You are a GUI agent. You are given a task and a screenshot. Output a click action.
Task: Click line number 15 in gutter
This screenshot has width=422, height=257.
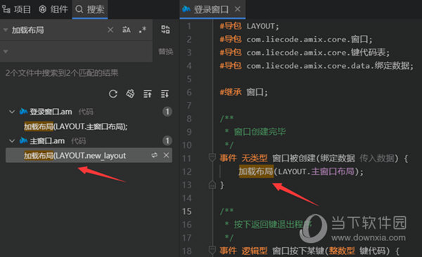point(186,211)
